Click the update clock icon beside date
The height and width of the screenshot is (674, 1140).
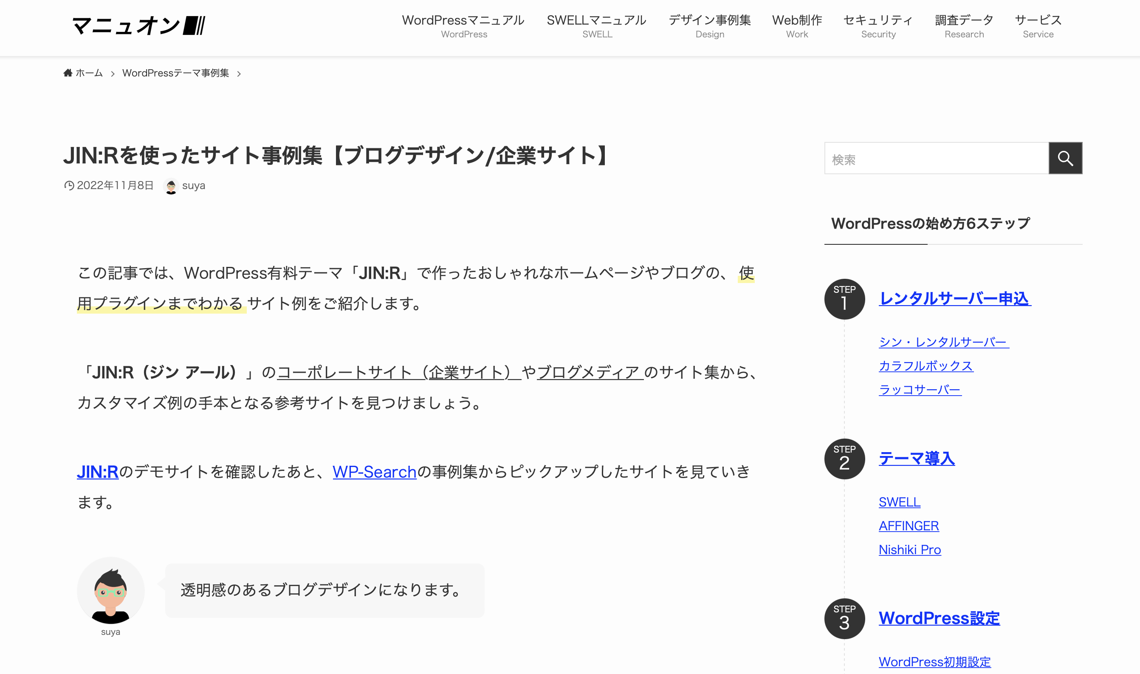[x=69, y=186]
